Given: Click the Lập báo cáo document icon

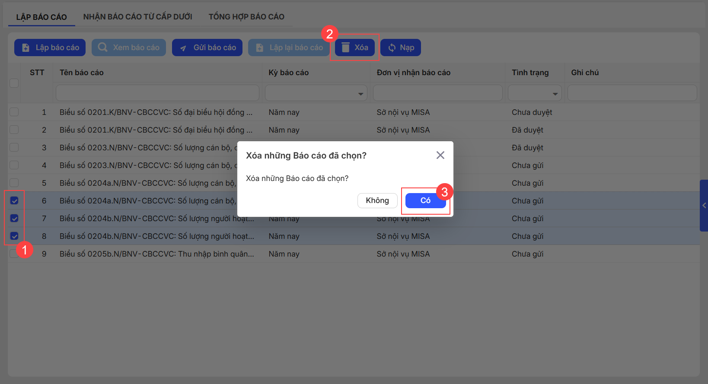Looking at the screenshot, I should (x=26, y=48).
